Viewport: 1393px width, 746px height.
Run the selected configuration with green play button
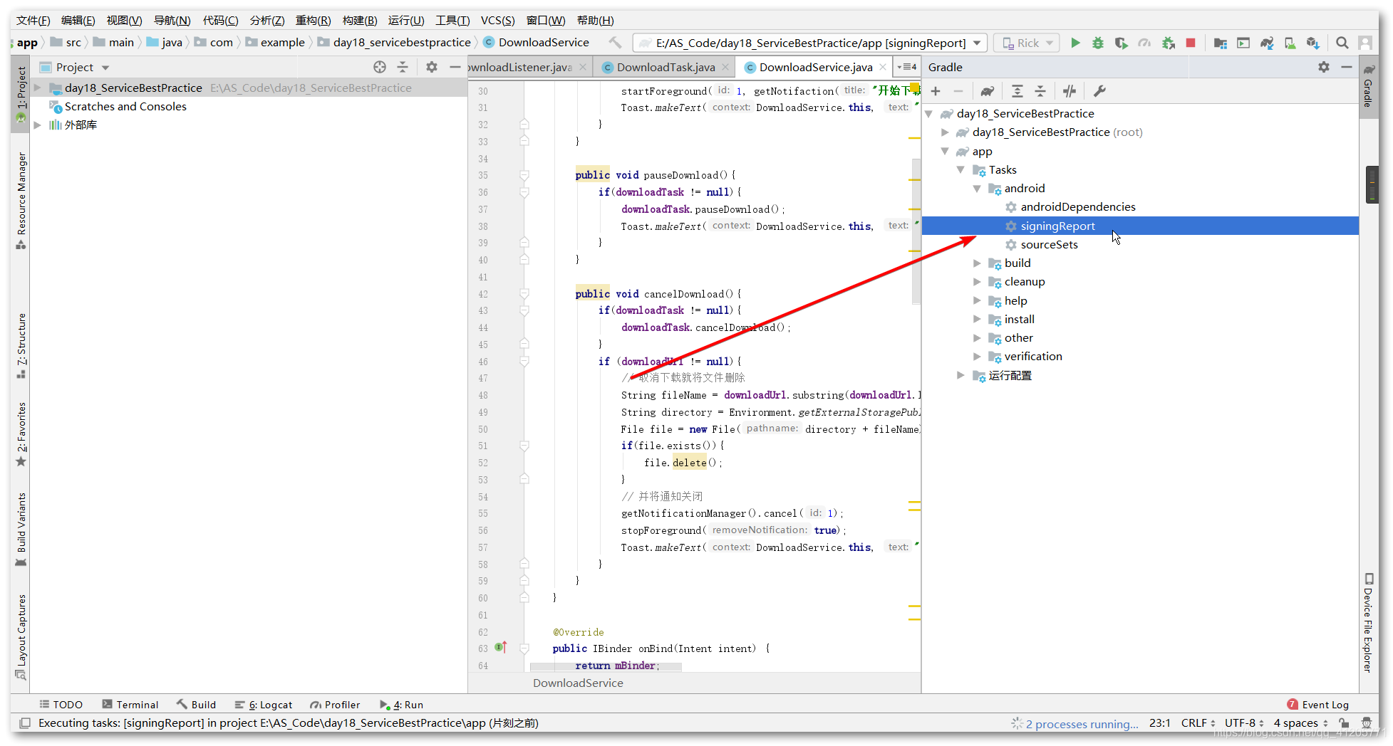point(1075,43)
